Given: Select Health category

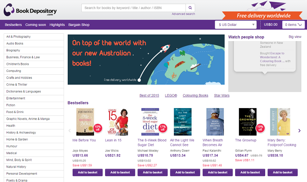Looking at the screenshot, I should pos(34,126).
